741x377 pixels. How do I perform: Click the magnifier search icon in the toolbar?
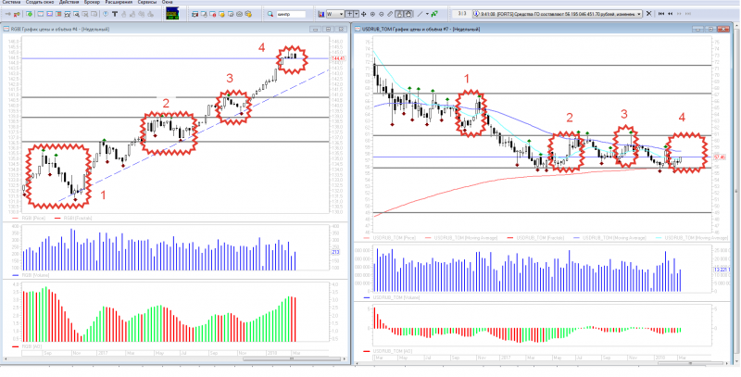point(270,14)
